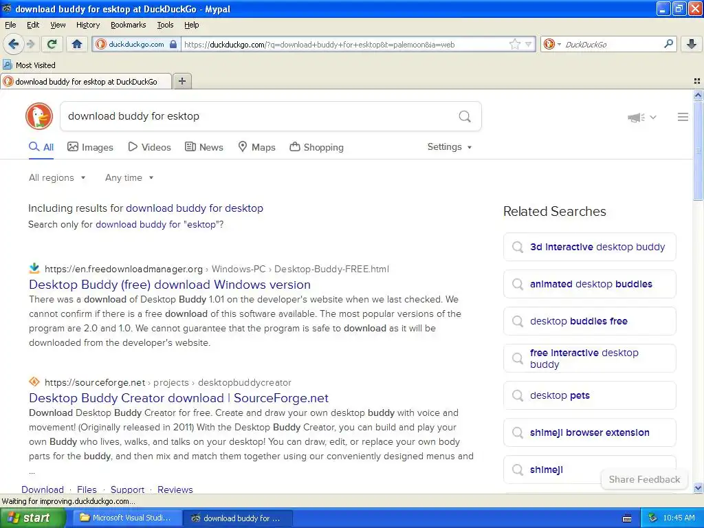Open "Desktop Buddy (free) download Windows version" result
704x528 pixels.
point(170,285)
